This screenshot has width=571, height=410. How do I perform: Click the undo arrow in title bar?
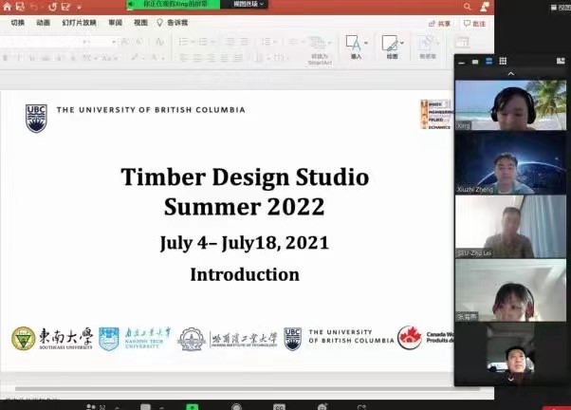coord(35,6)
